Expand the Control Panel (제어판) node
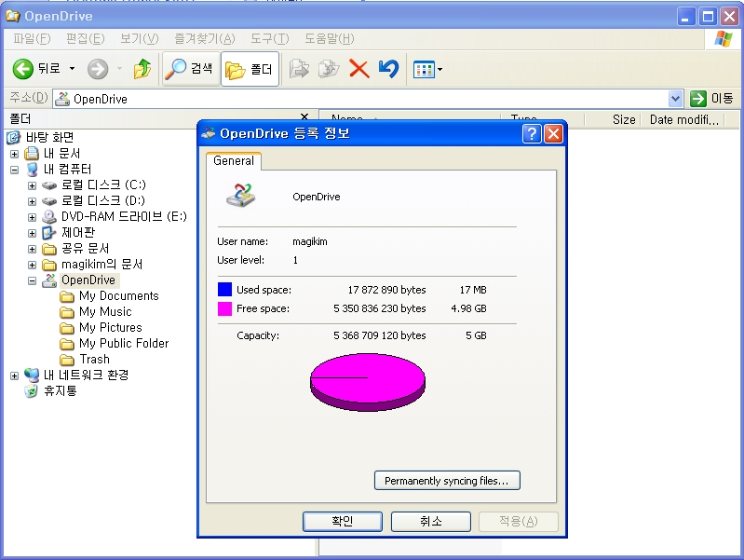The height and width of the screenshot is (560, 744). (32, 233)
